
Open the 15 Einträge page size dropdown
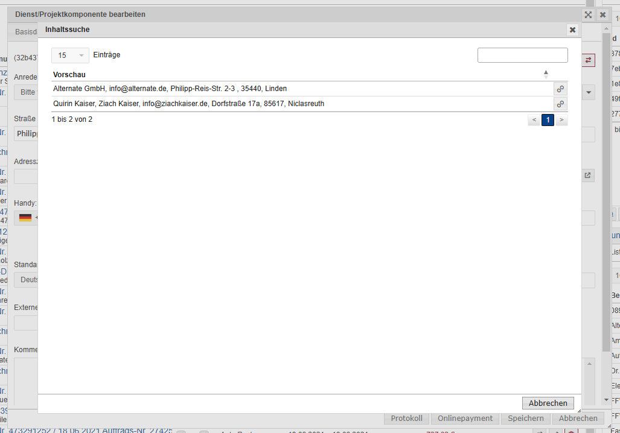point(70,55)
